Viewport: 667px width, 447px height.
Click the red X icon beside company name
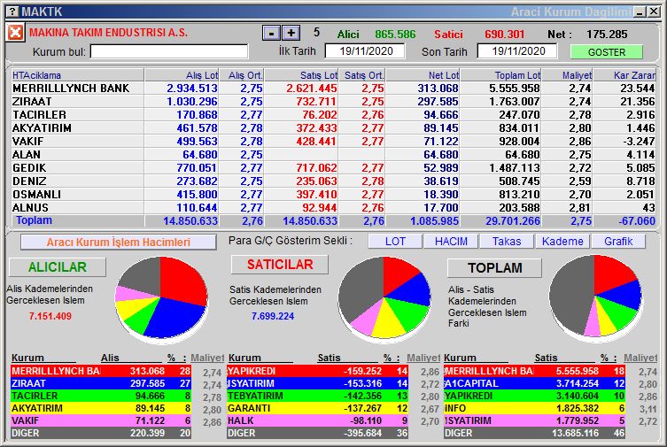coord(15,33)
